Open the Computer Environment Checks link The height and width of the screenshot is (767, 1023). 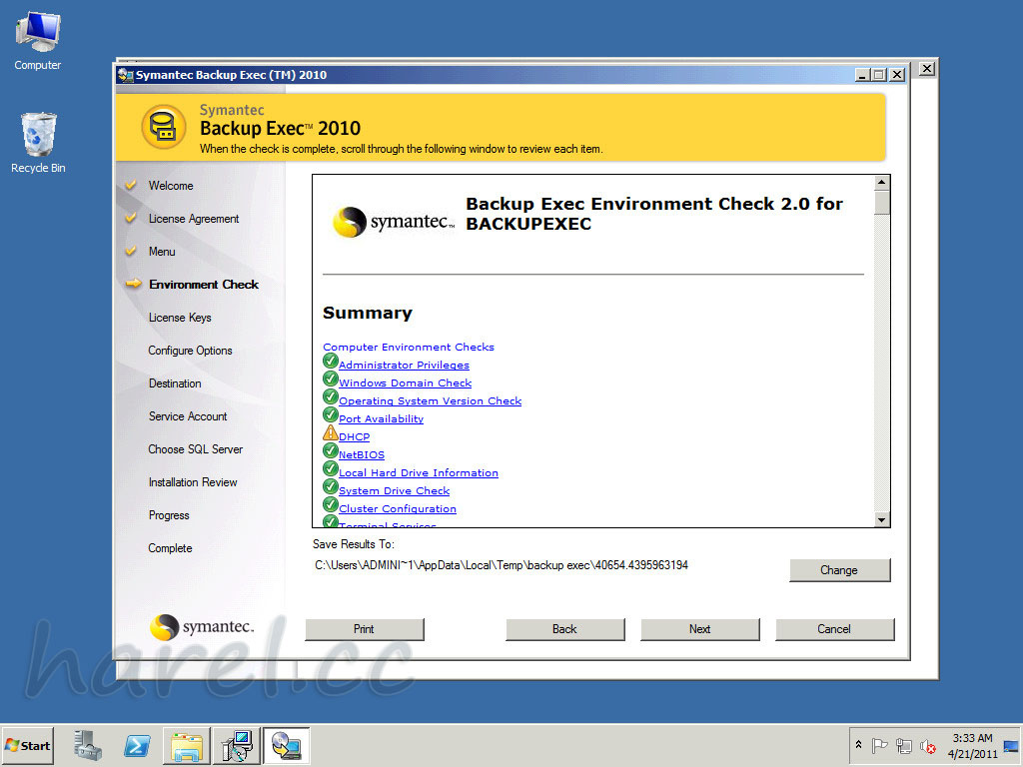click(x=409, y=347)
